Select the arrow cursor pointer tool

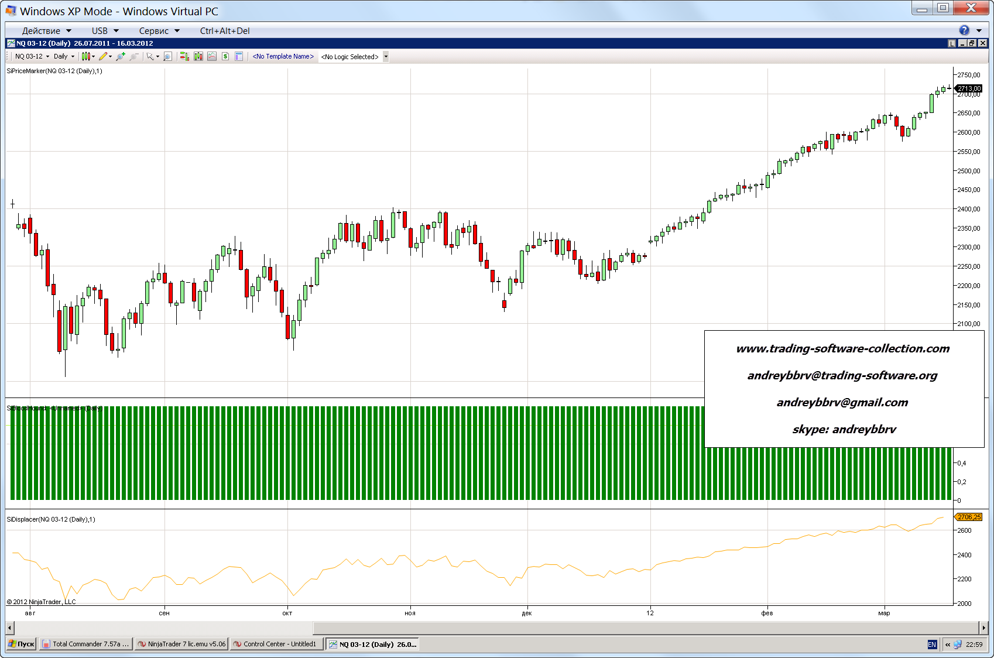(x=150, y=57)
